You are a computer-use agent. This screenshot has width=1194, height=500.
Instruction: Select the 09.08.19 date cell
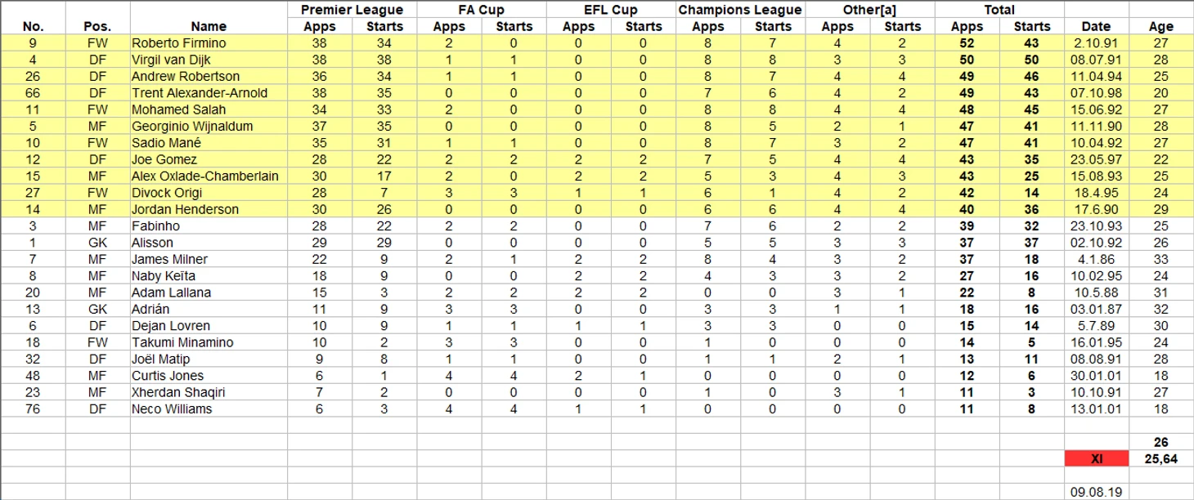(x=1096, y=492)
